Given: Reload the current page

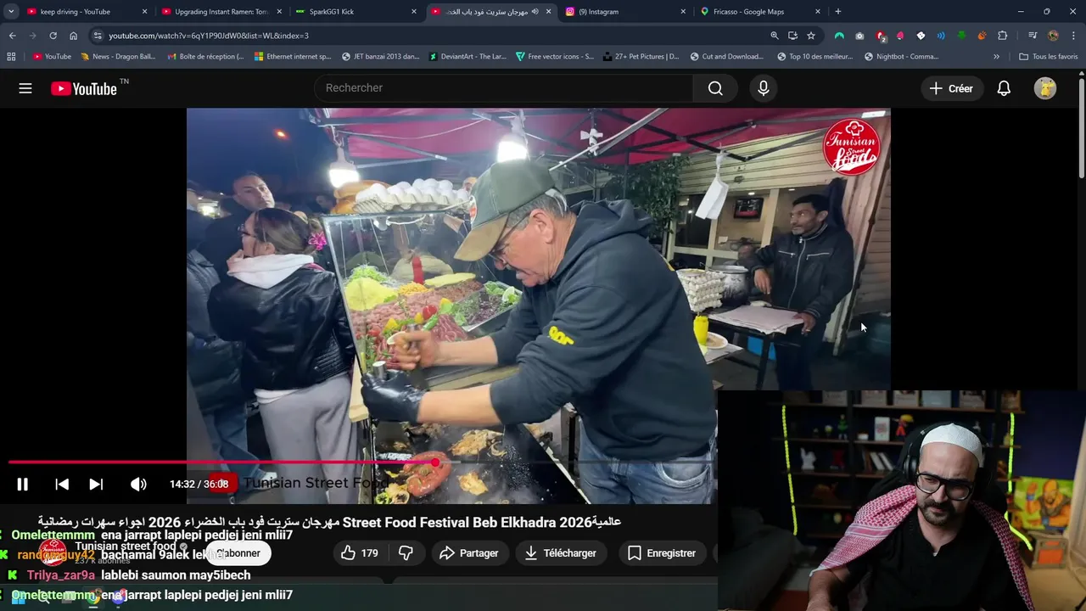Looking at the screenshot, I should [x=53, y=36].
